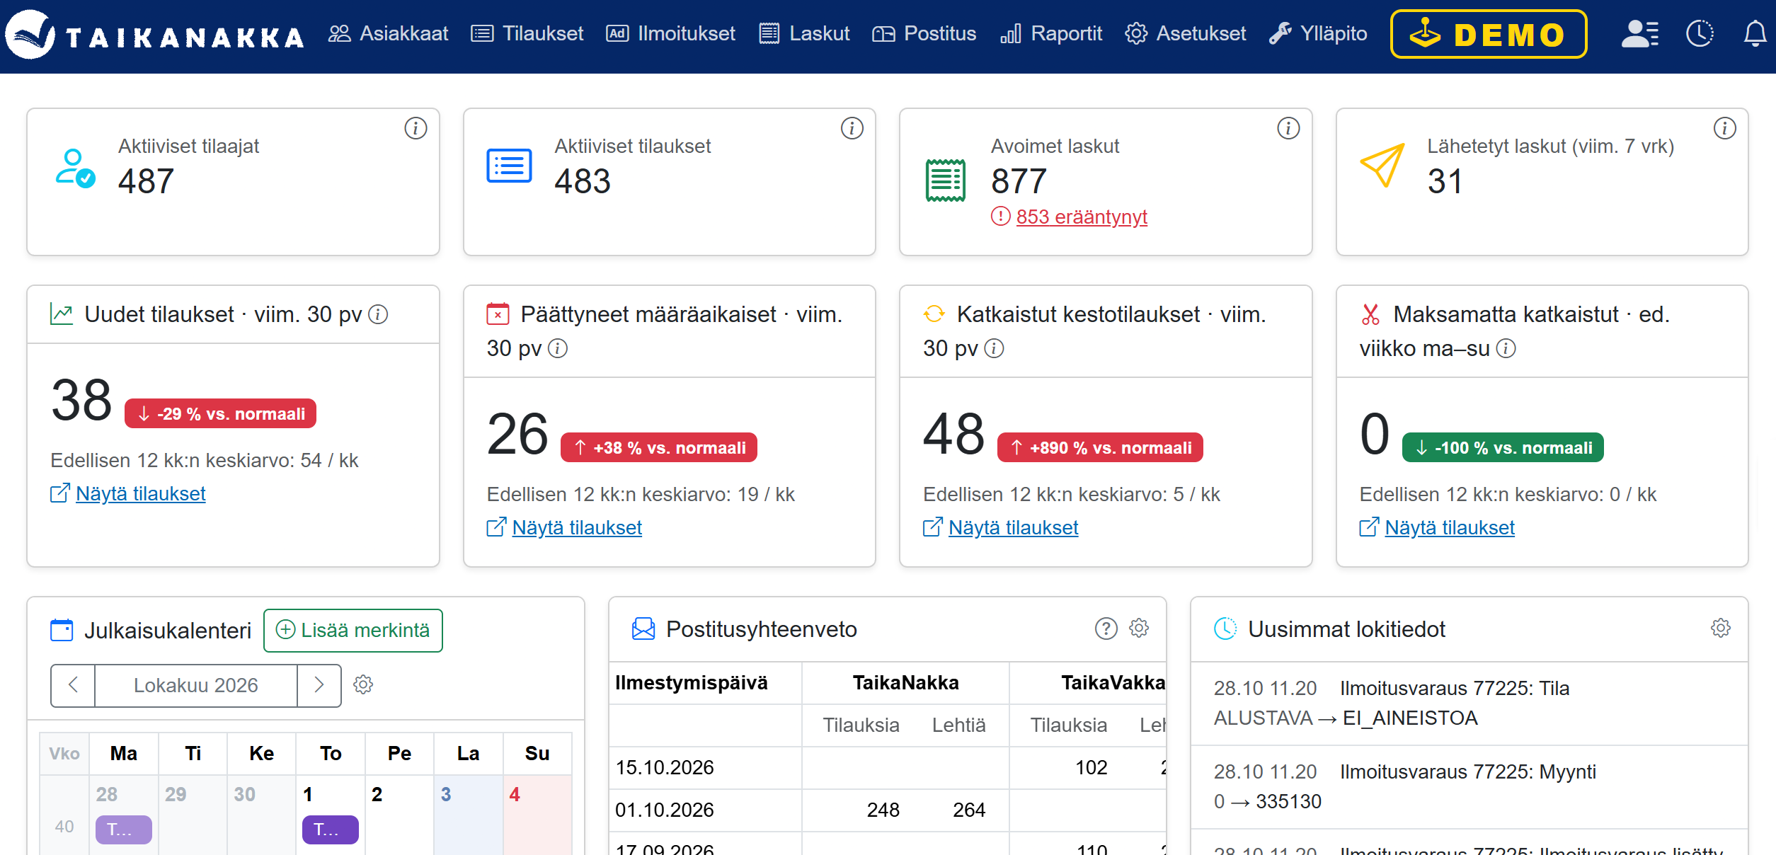The height and width of the screenshot is (855, 1776).
Task: Click the sent invoices paper plane icon
Action: pyautogui.click(x=1382, y=166)
